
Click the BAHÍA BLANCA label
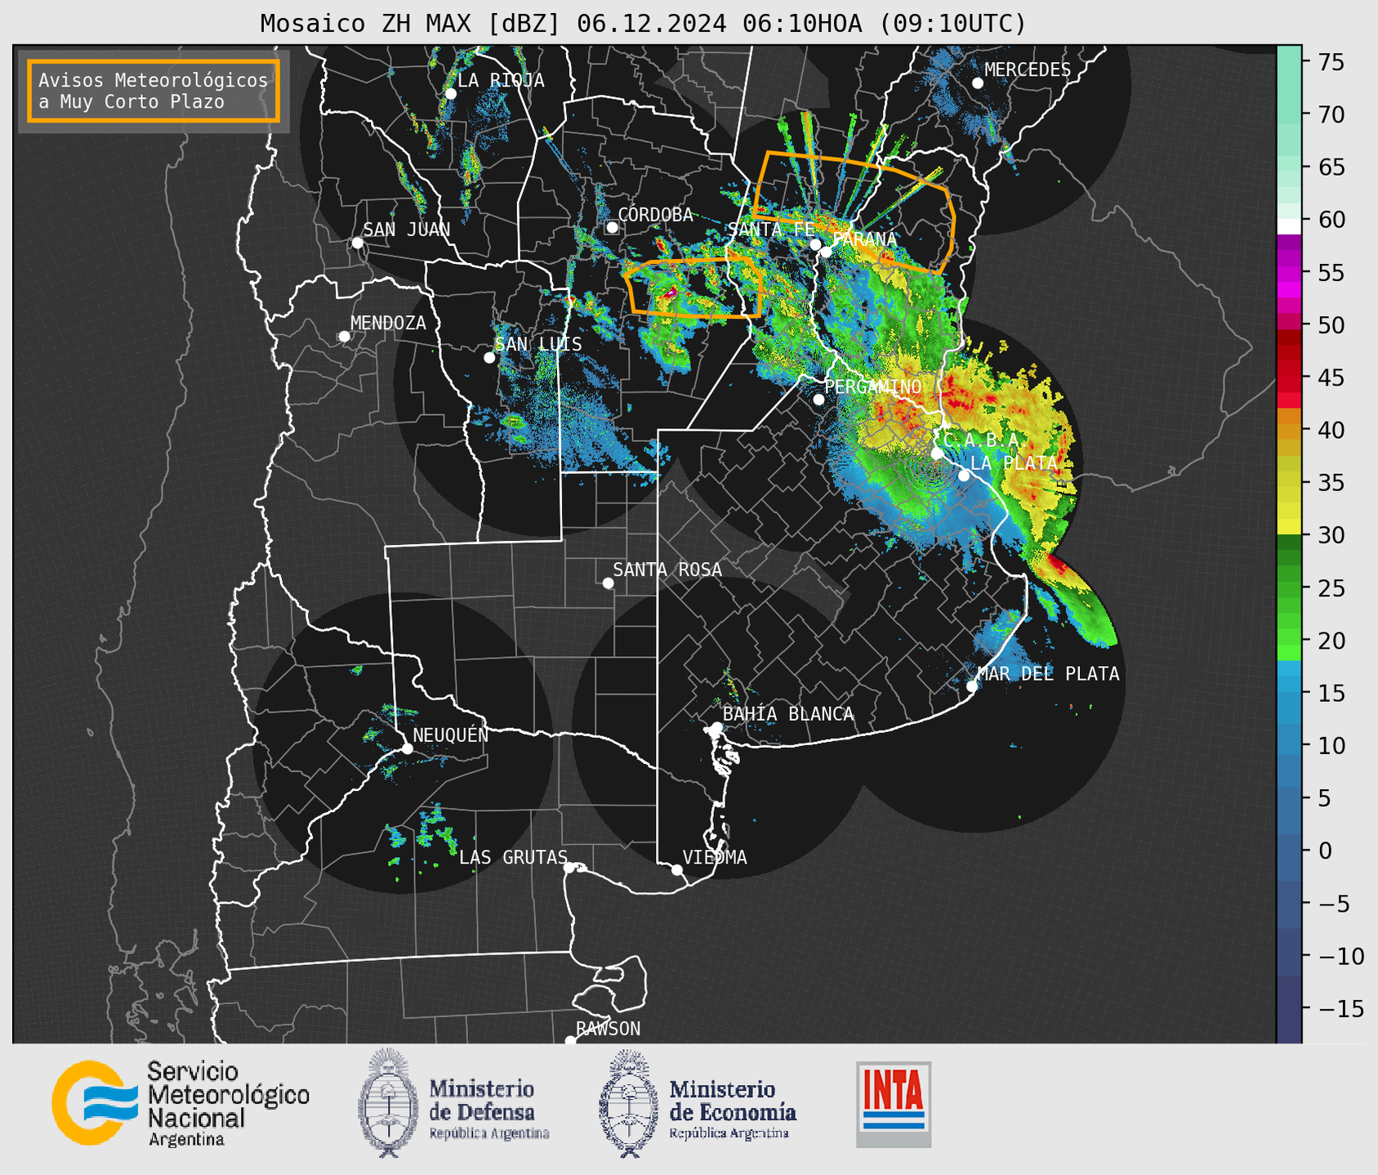pos(788,713)
